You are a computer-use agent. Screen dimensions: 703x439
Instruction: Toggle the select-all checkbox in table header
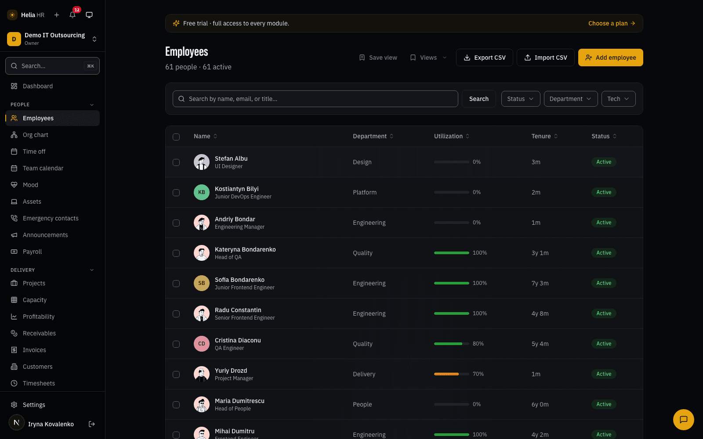click(x=176, y=137)
